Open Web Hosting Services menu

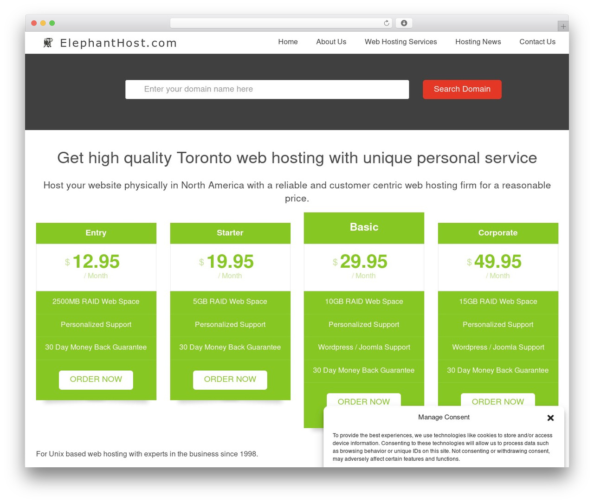(x=401, y=42)
